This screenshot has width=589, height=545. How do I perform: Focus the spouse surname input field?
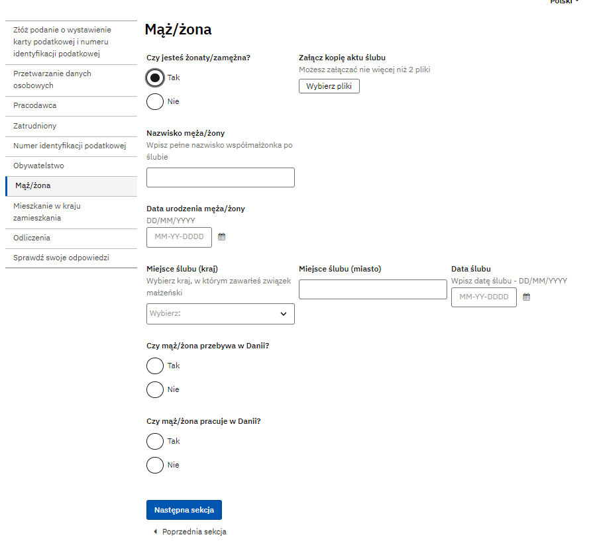pos(221,177)
